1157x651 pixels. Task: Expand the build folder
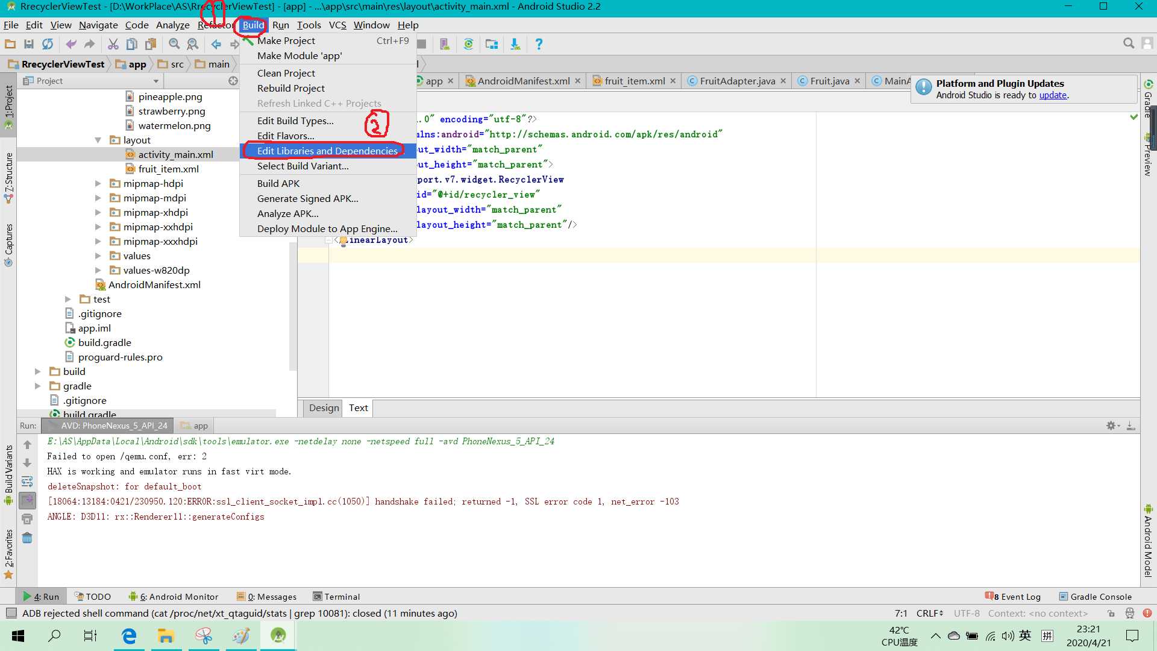[x=37, y=372]
